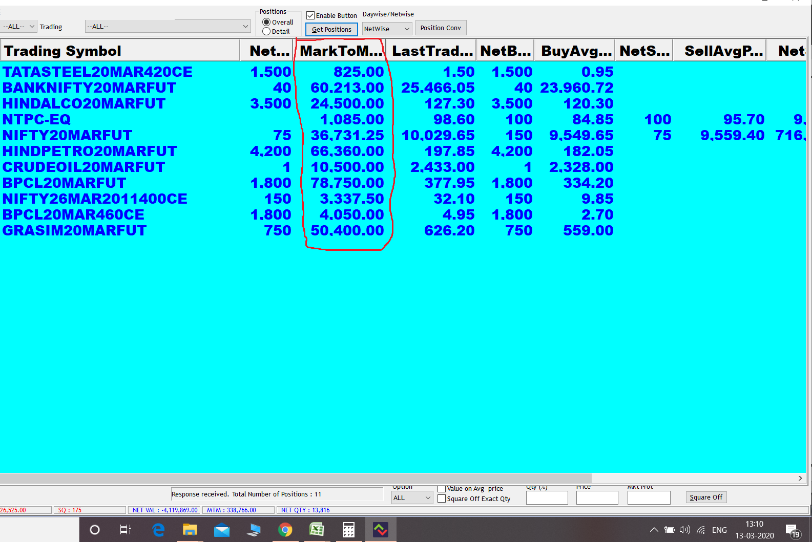
Task: Launch Google Chrome from taskbar
Action: pos(285,530)
